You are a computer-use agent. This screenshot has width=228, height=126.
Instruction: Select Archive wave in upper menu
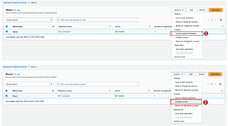[179, 57]
